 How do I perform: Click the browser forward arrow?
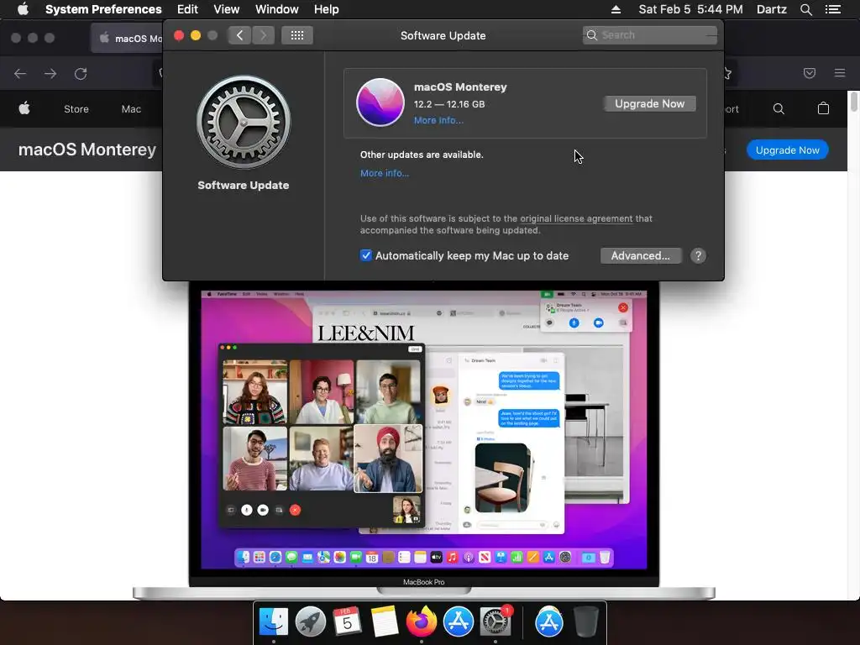pyautogui.click(x=50, y=74)
